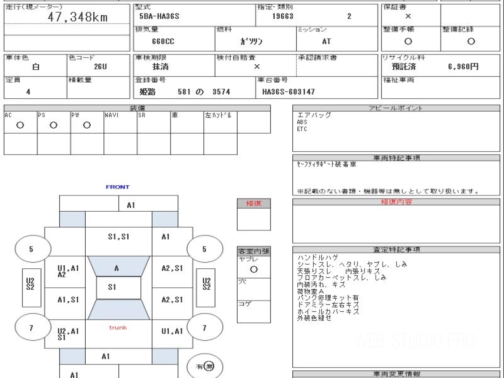Click the door cell marked U1,A1 A2

[x=65, y=271]
